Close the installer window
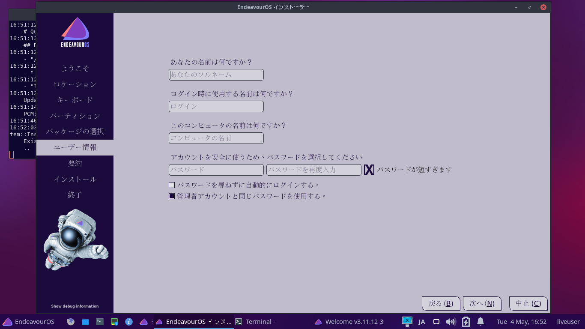 pyautogui.click(x=543, y=7)
